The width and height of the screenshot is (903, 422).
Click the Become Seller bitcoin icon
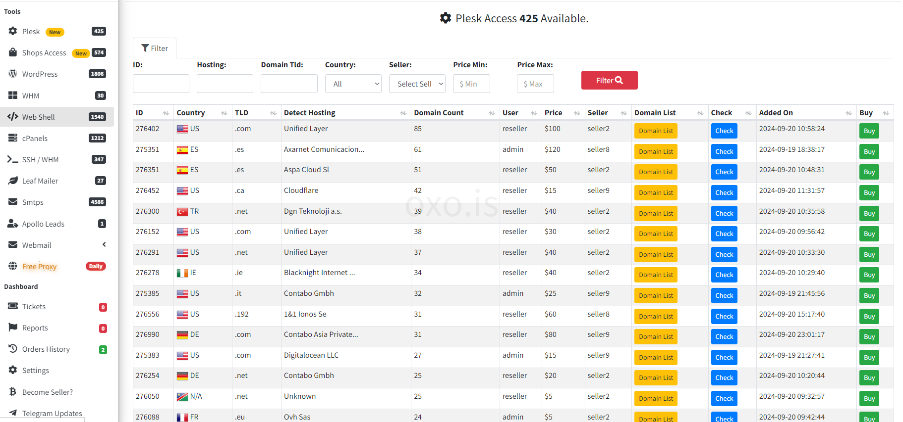13,392
